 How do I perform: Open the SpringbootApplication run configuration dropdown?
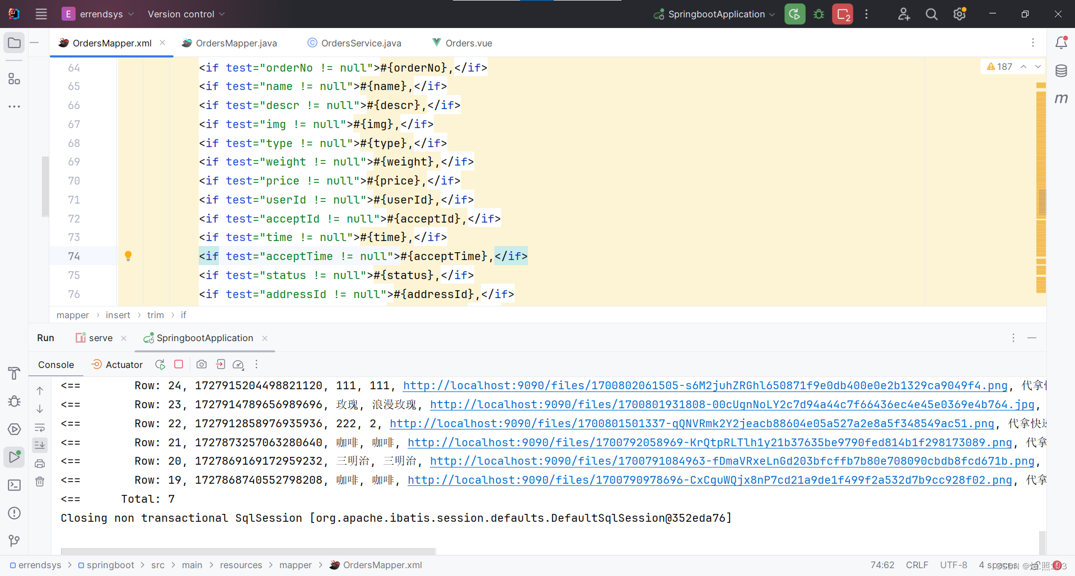pyautogui.click(x=713, y=14)
